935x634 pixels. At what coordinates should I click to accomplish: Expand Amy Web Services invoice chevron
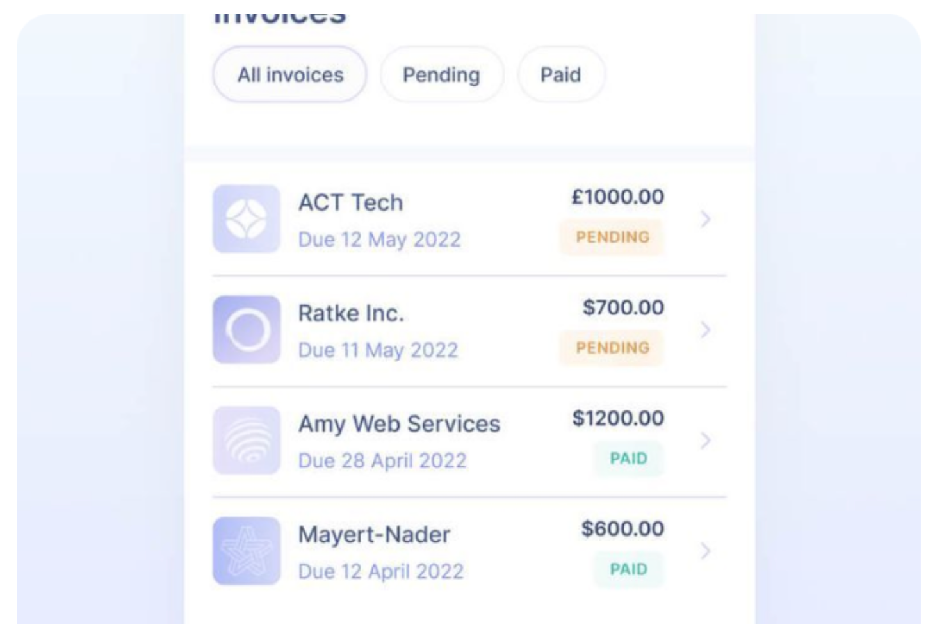point(705,441)
